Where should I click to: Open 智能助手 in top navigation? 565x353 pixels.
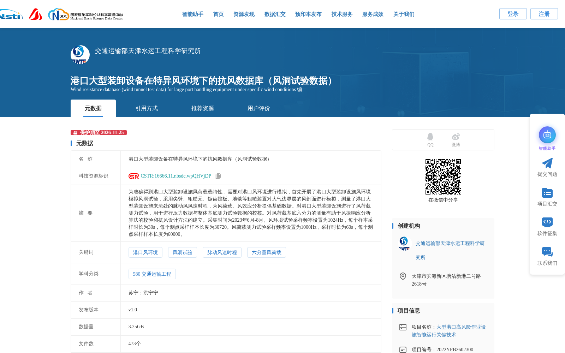coord(192,14)
